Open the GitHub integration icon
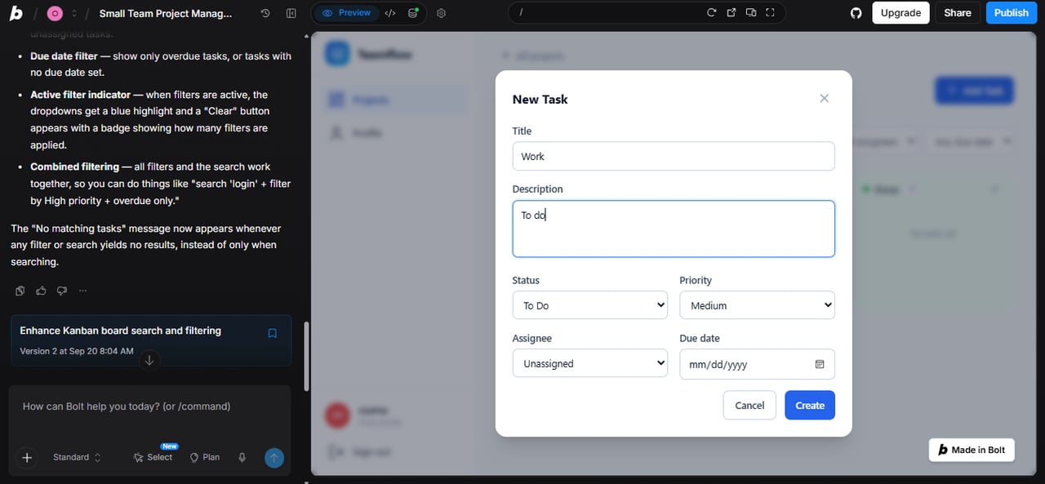This screenshot has width=1045, height=484. 856,13
